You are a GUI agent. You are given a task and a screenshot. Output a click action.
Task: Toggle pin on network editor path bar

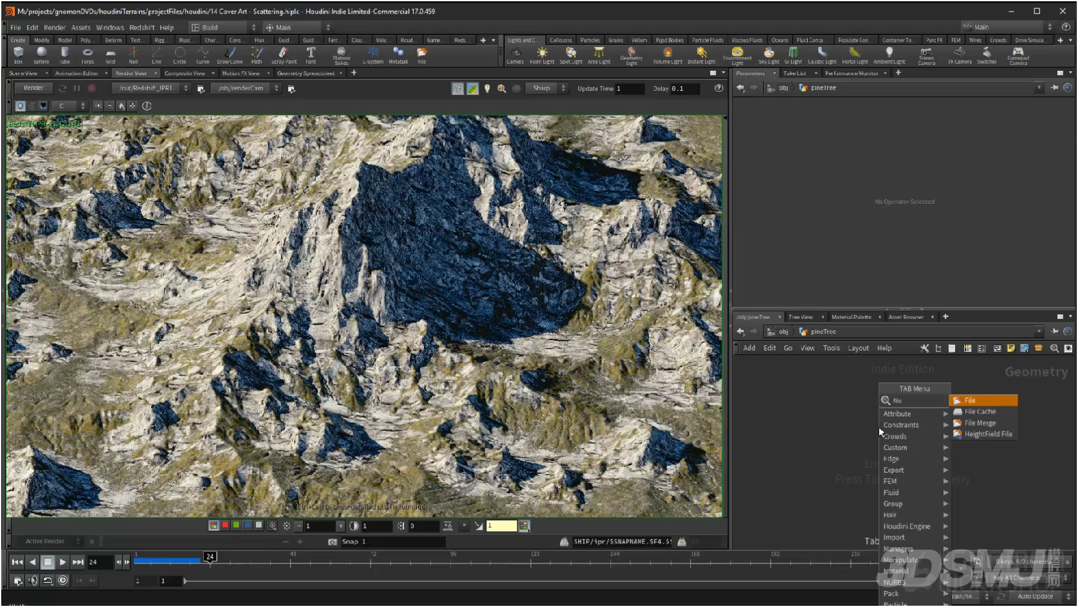click(1055, 332)
